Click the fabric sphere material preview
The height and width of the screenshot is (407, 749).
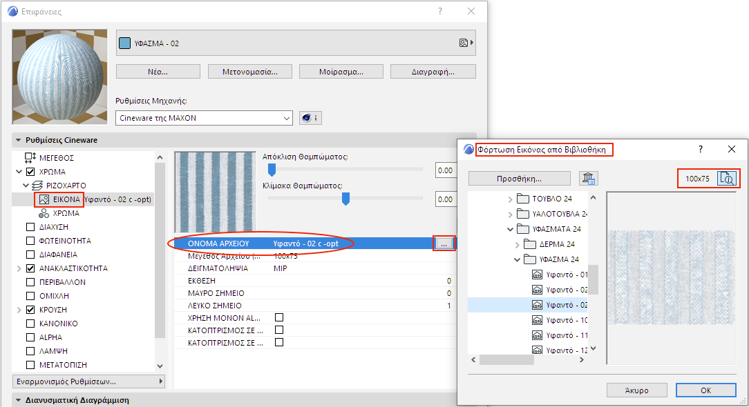point(59,77)
